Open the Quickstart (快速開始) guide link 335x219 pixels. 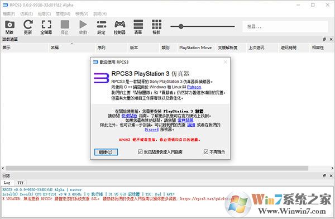pyautogui.click(x=130, y=116)
